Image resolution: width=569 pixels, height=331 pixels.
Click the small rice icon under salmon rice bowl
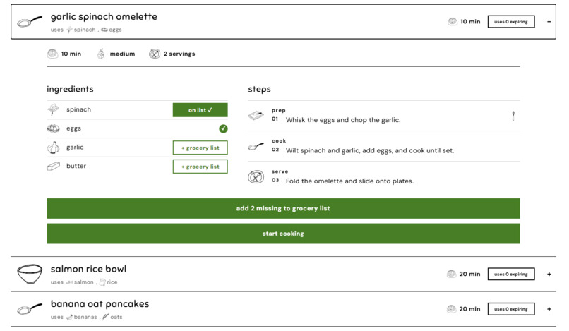click(x=102, y=282)
